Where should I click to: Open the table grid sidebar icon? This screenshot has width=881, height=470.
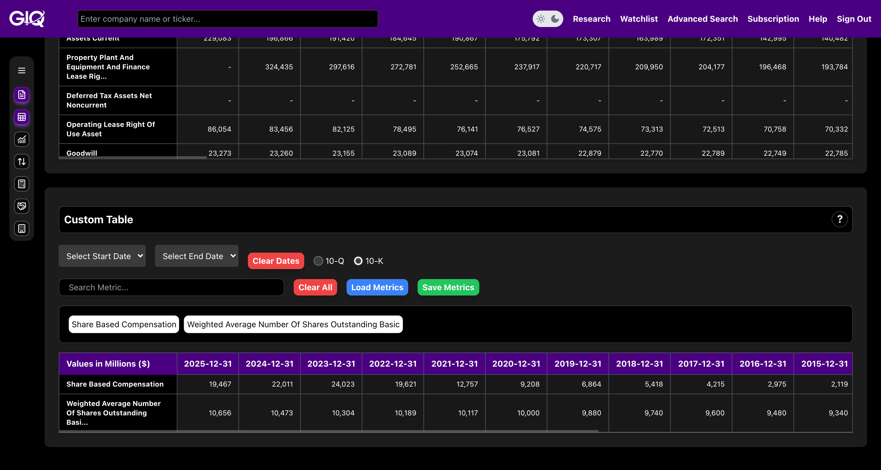point(21,117)
